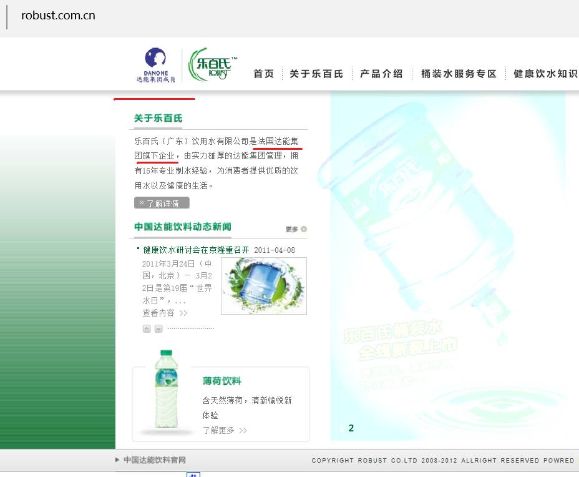
Task: Open news headline 健康饮水研讨会在京隆重召开
Action: coord(196,250)
